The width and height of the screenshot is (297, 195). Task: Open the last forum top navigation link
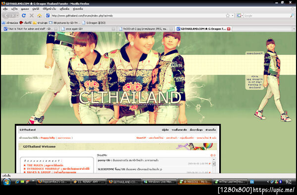pos(210,130)
